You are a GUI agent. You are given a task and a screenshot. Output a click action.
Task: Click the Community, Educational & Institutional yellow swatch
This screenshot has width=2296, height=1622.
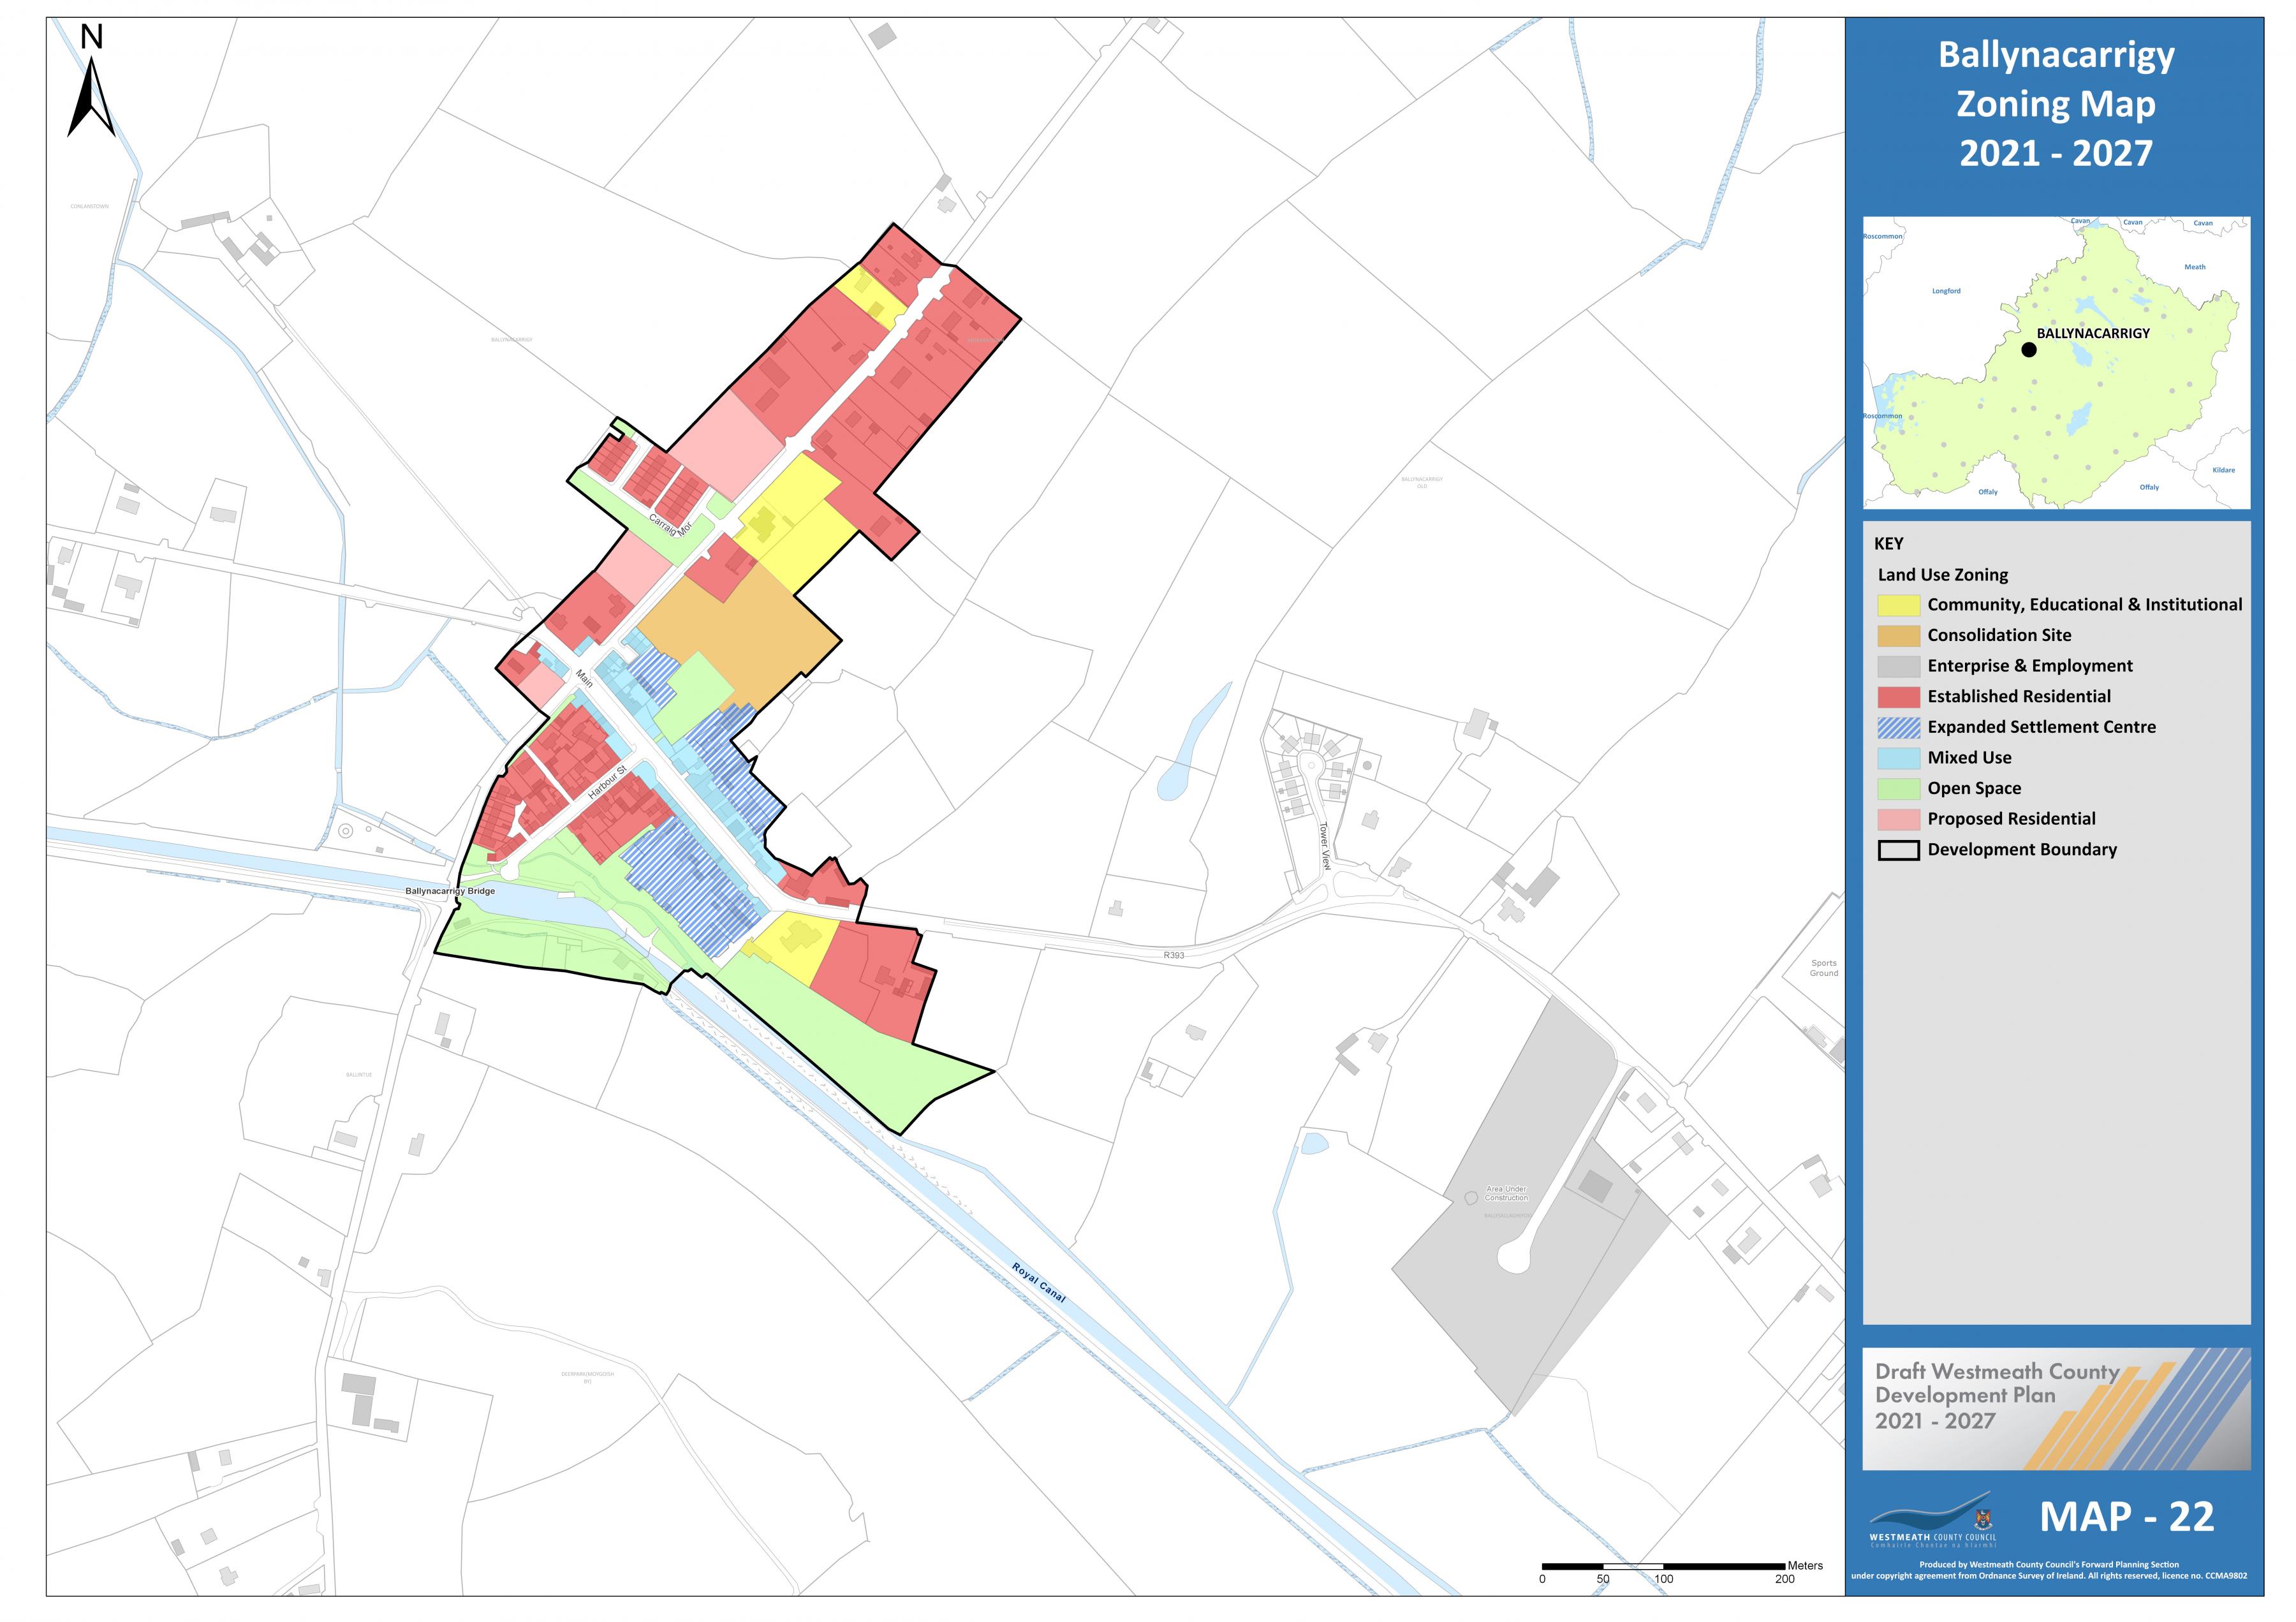(x=1898, y=605)
